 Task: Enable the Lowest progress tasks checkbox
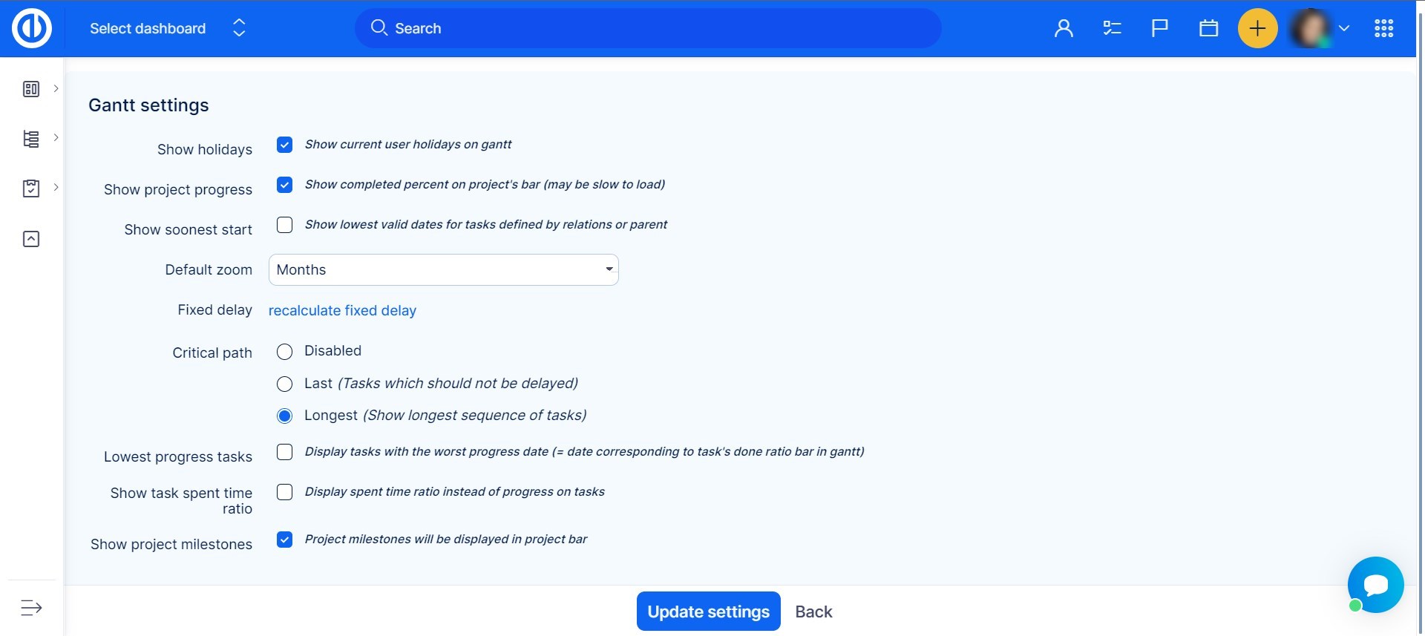pyautogui.click(x=285, y=452)
